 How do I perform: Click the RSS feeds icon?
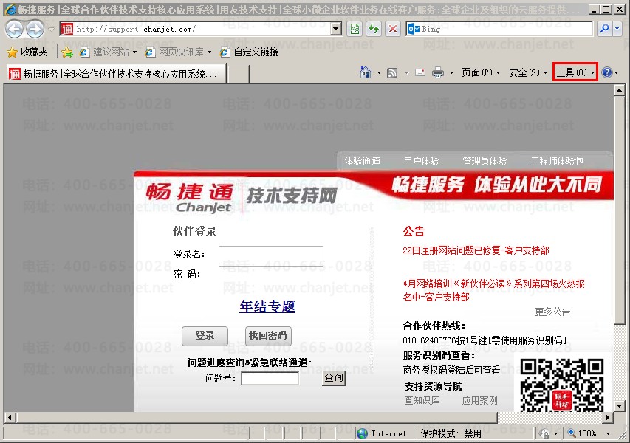(392, 72)
